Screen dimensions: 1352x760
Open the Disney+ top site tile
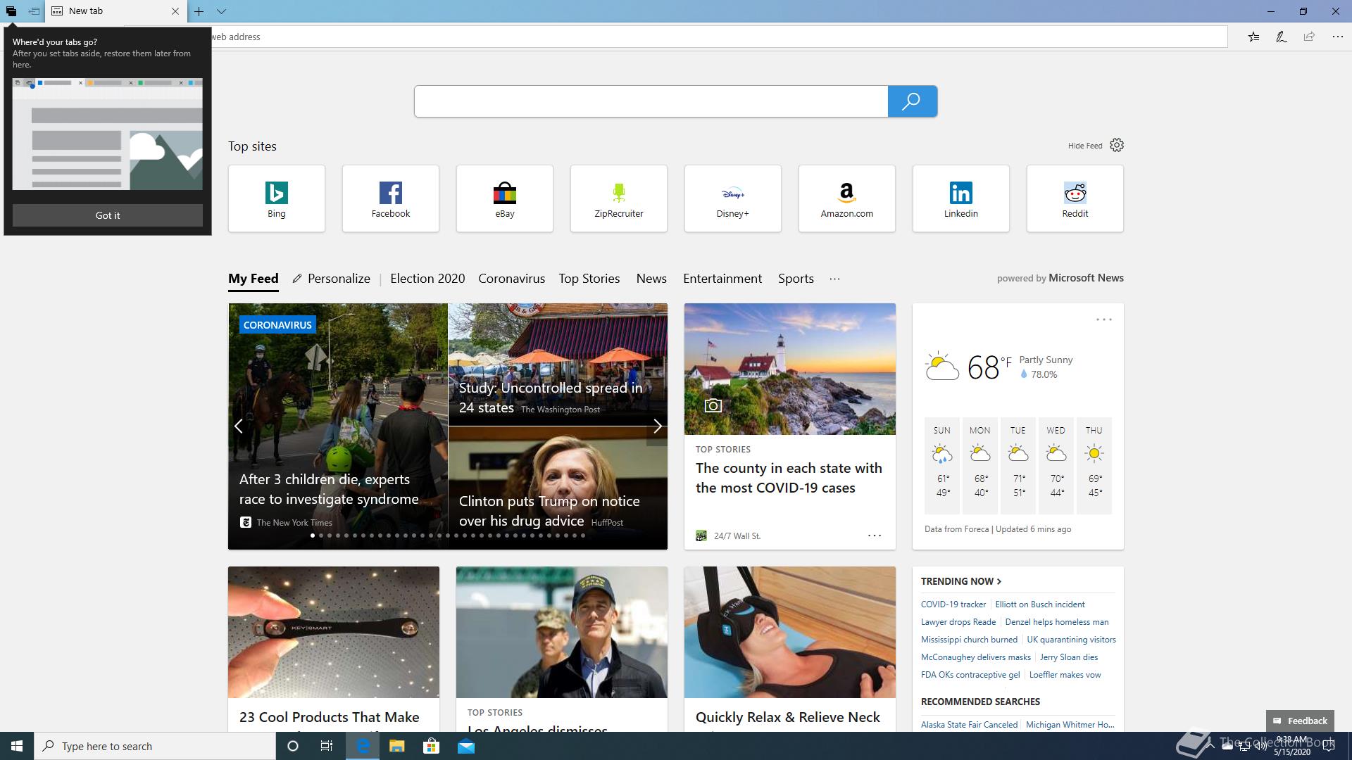click(733, 198)
